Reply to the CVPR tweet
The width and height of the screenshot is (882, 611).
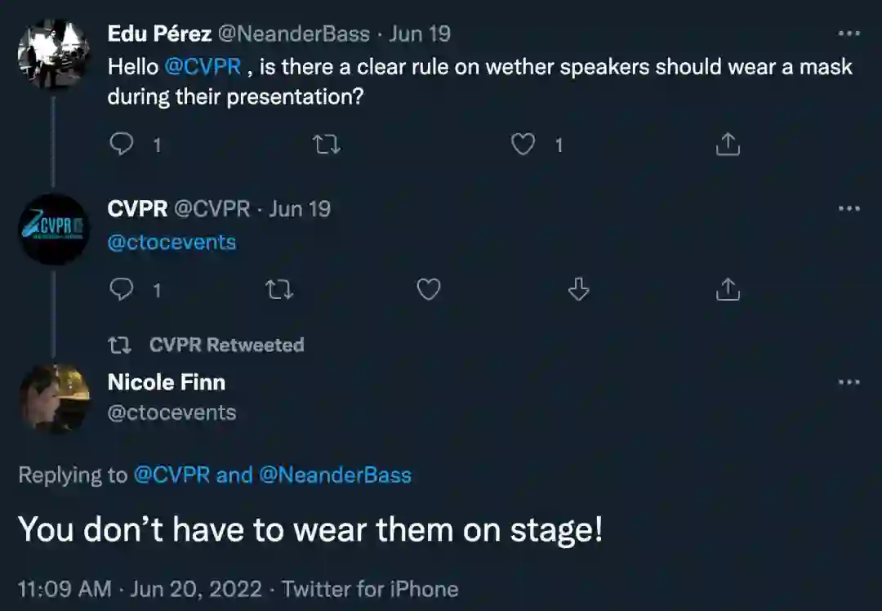(x=122, y=289)
